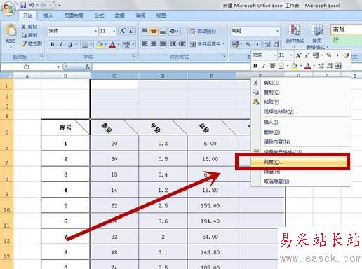Image resolution: width=362 pixels, height=269 pixels.
Task: Save the workbook from Quick Access toolbar
Action: tap(23, 5)
